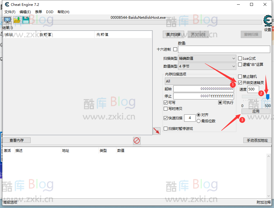Enable the 十六进制 hexadecimal checkbox
The height and width of the screenshot is (208, 274).
click(x=175, y=49)
